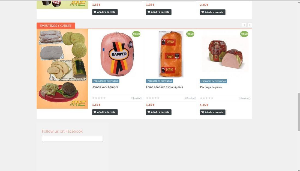Rate Pechuga de pavo using star icons
Image resolution: width=300 pixels, height=171 pixels.
(207, 98)
